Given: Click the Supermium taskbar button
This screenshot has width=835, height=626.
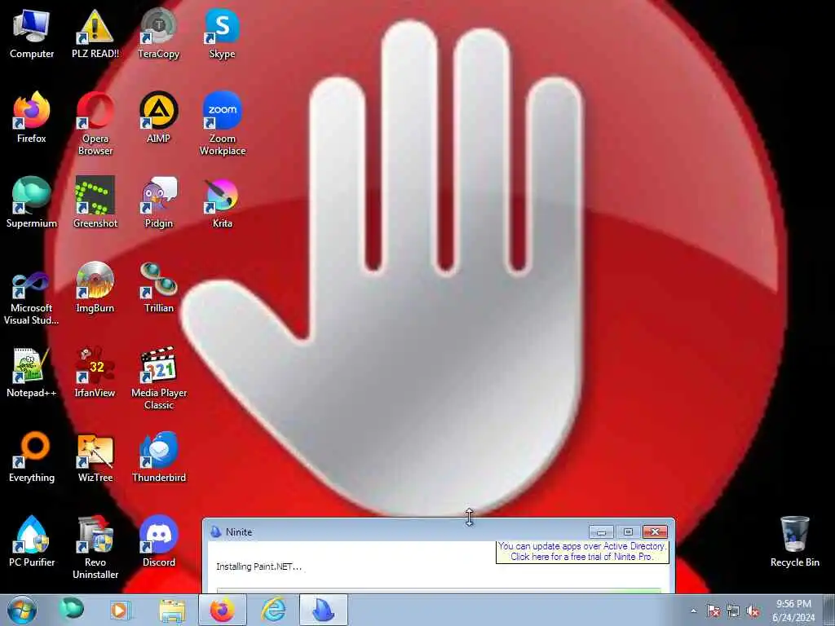Looking at the screenshot, I should [72, 608].
